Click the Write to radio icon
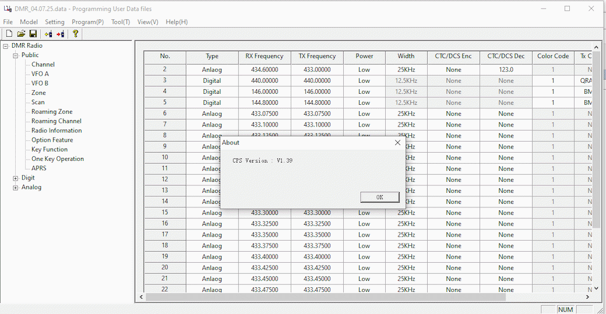606x314 pixels. [x=60, y=34]
